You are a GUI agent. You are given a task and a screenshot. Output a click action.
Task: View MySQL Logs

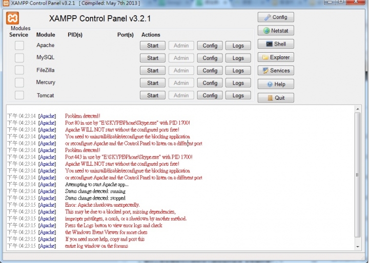(x=238, y=58)
